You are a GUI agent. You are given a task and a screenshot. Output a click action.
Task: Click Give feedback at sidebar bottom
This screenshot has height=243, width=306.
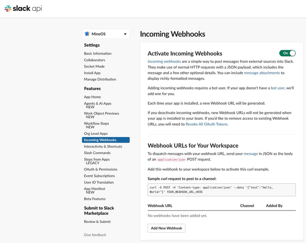(95, 235)
